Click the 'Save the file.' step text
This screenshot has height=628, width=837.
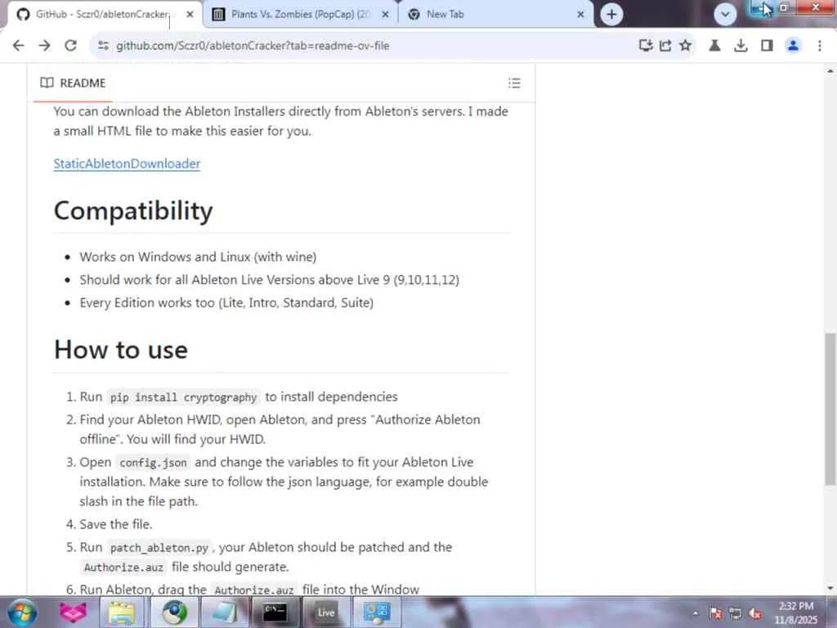(x=116, y=524)
